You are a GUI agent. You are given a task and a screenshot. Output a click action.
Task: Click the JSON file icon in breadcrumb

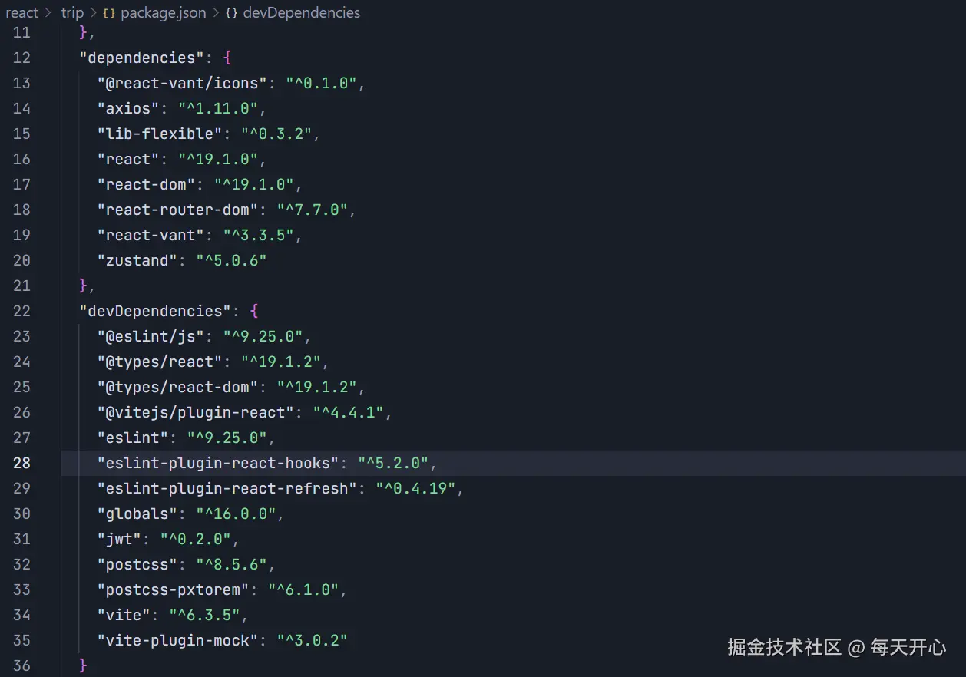tap(109, 13)
